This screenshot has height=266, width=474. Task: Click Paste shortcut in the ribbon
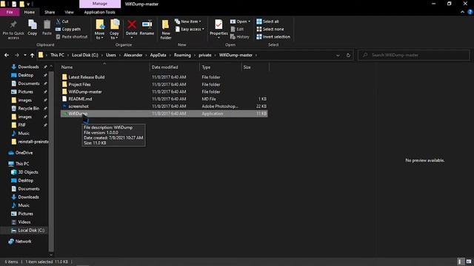[72, 37]
